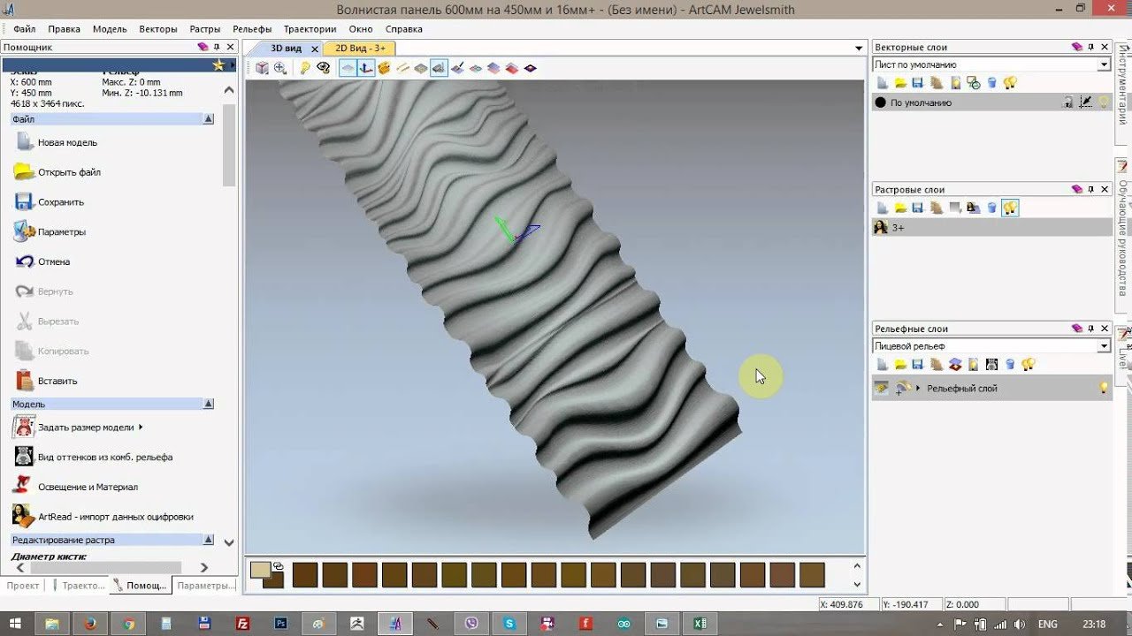Click the eye-shaped view options icon
Image resolution: width=1132 pixels, height=636 pixels.
pos(324,68)
